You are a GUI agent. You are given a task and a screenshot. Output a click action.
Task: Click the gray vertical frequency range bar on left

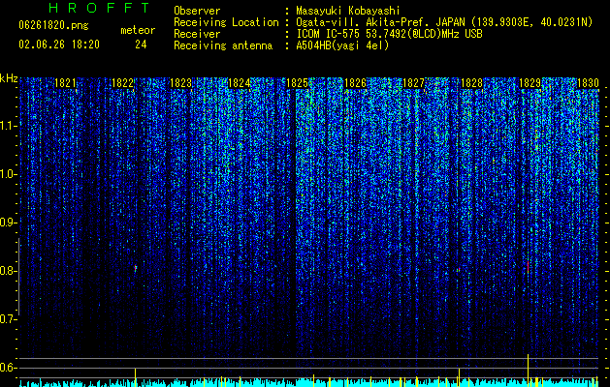click(18, 277)
